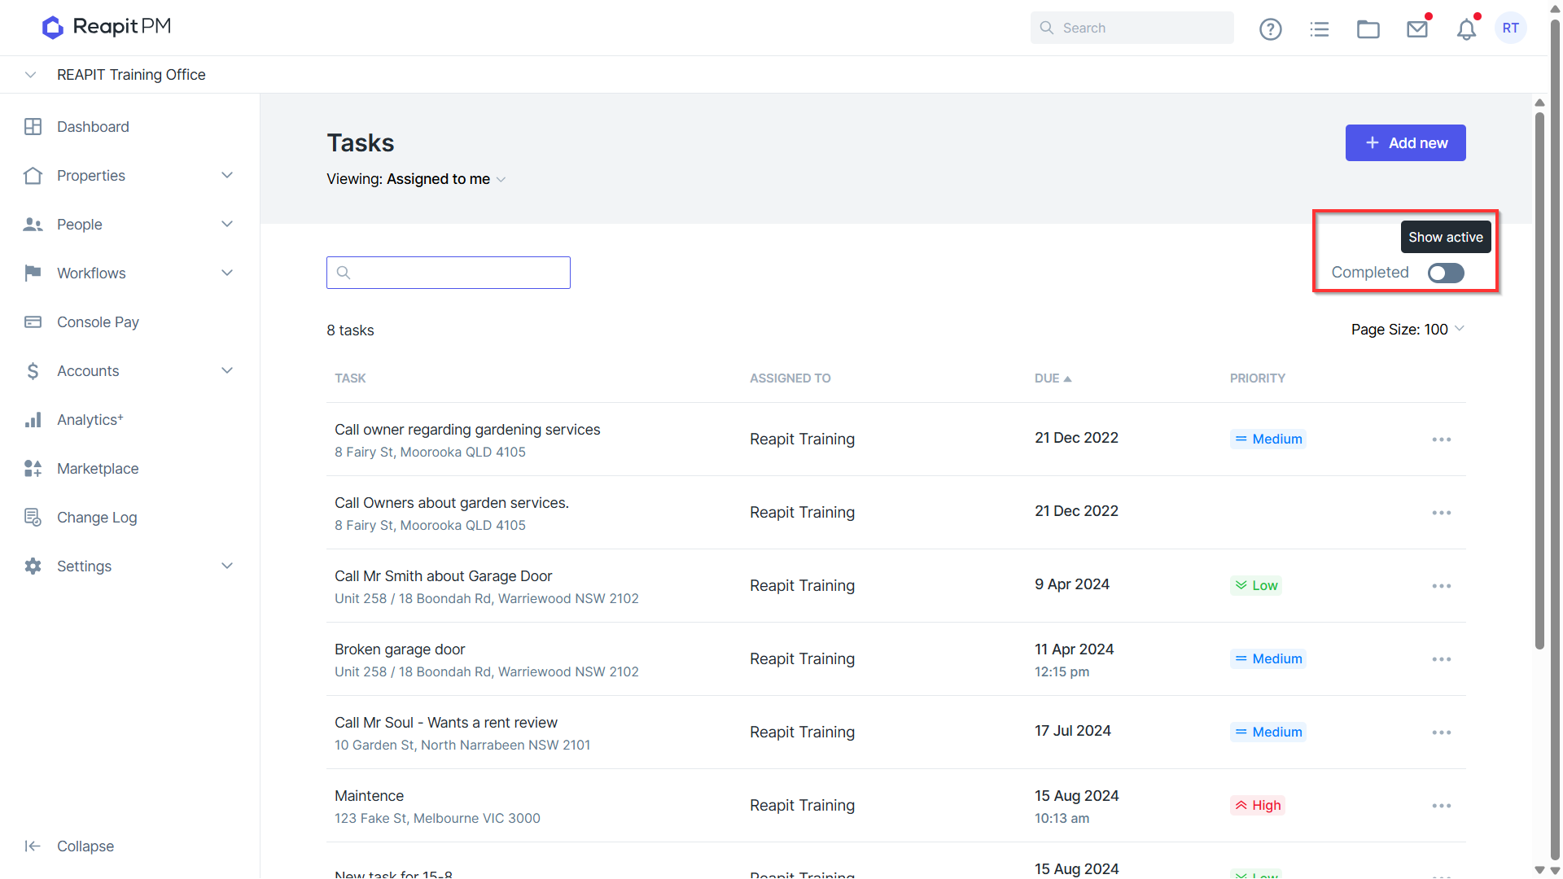Viewport: 1563px width, 879px height.
Task: Toggle the Completed switch
Action: tap(1446, 273)
